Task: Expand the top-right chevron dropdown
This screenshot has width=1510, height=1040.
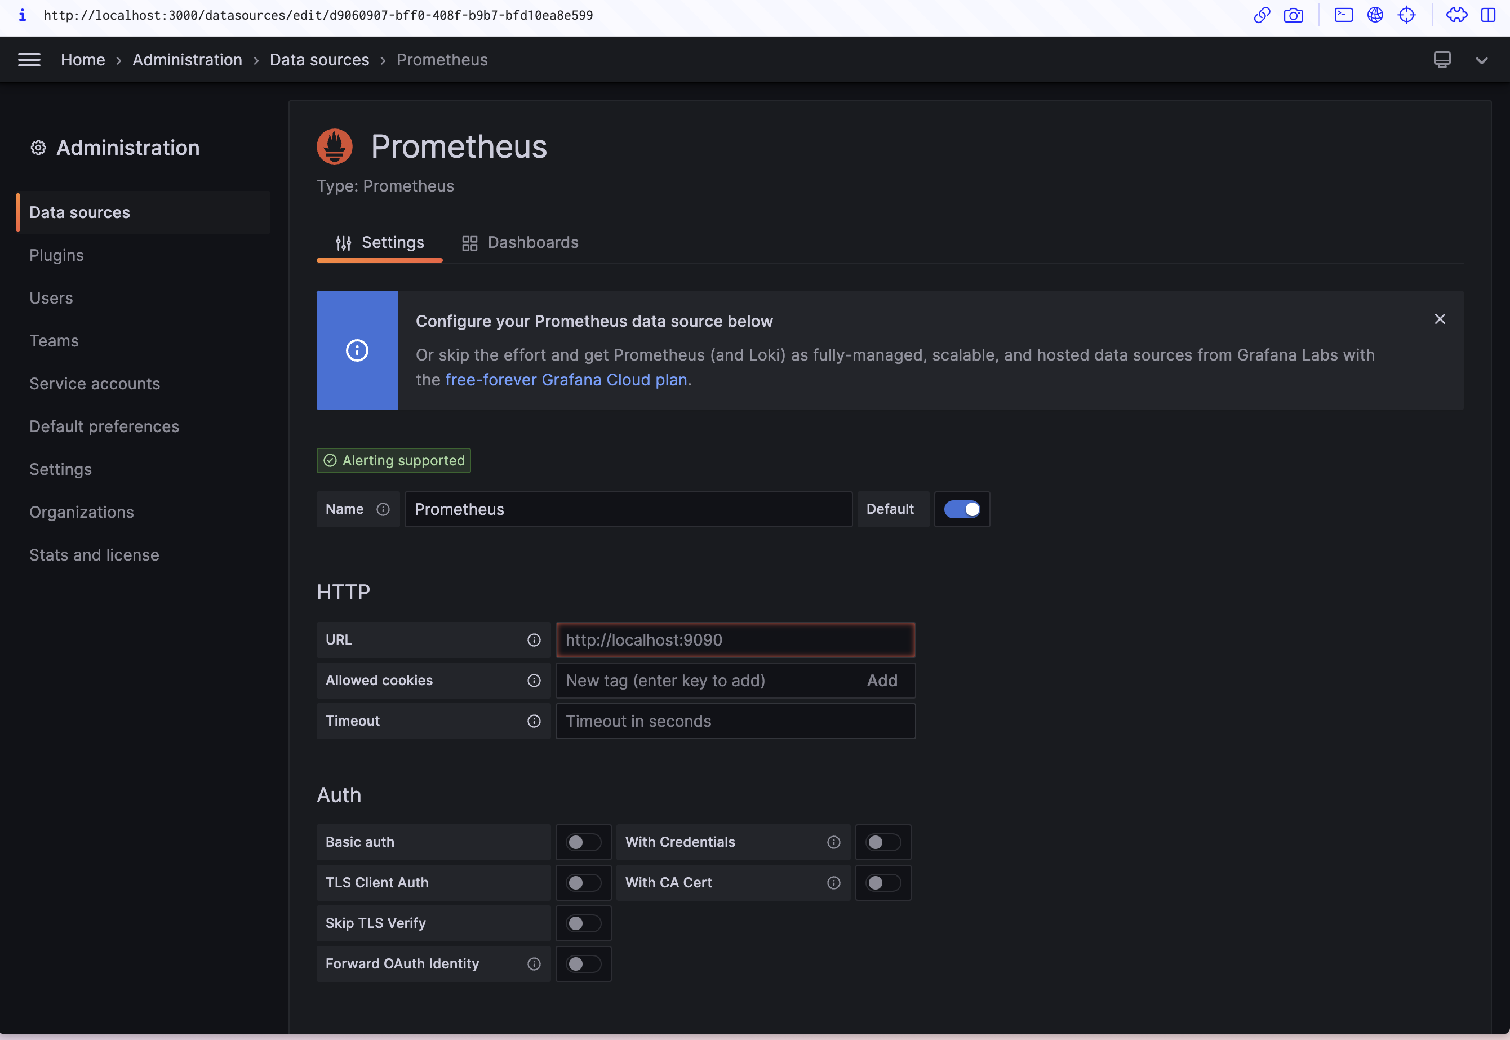Action: [1481, 60]
